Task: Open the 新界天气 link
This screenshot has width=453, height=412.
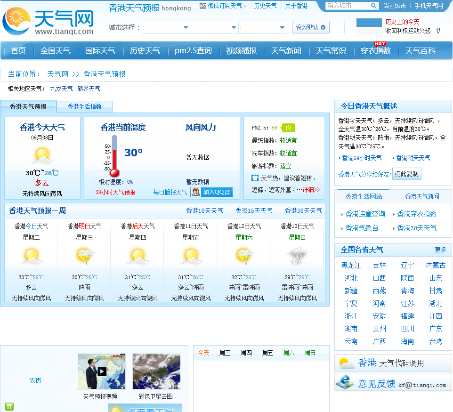Action: point(89,89)
